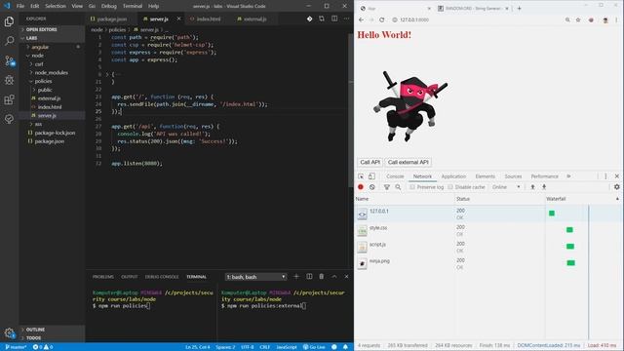This screenshot has height=351, width=624.
Task: Open the zoom magnifier in the address bar
Action: pos(567,19)
